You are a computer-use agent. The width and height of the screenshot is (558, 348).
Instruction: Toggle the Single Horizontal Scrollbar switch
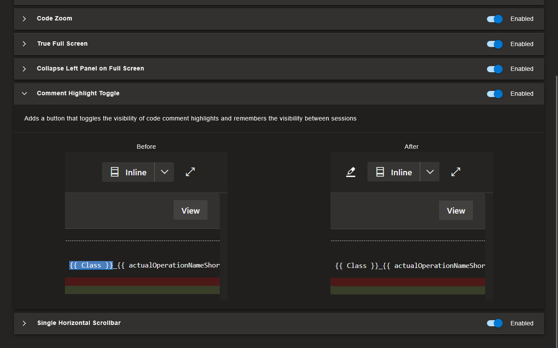coord(495,323)
